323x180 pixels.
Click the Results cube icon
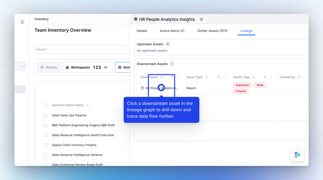click(42, 67)
